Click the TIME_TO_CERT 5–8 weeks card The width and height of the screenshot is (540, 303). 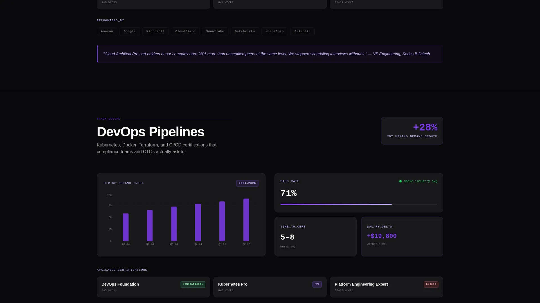316,237
